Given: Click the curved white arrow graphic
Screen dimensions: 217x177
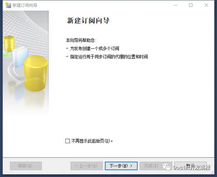Looking at the screenshot, I should click(x=16, y=72).
